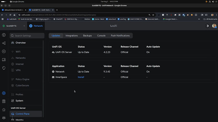
Task: Select the Network application tab
Action: point(36,26)
